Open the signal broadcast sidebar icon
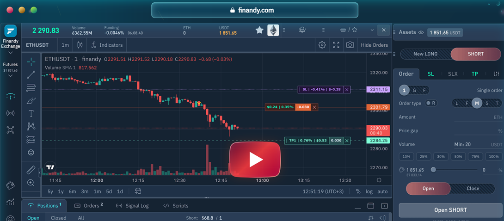504x221 pixels. coord(11,113)
